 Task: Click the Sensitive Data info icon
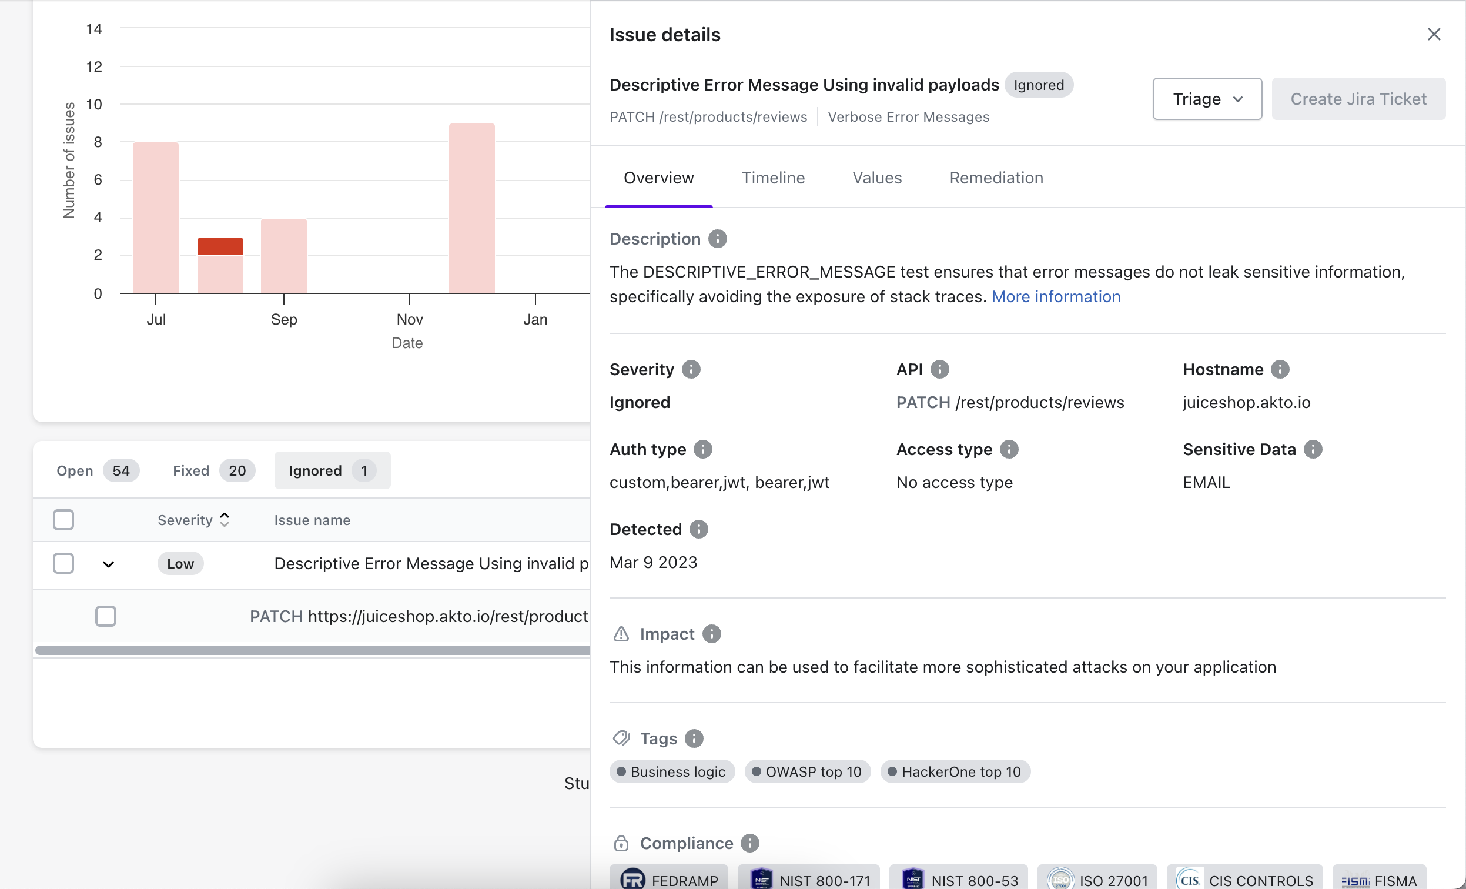[x=1313, y=449]
